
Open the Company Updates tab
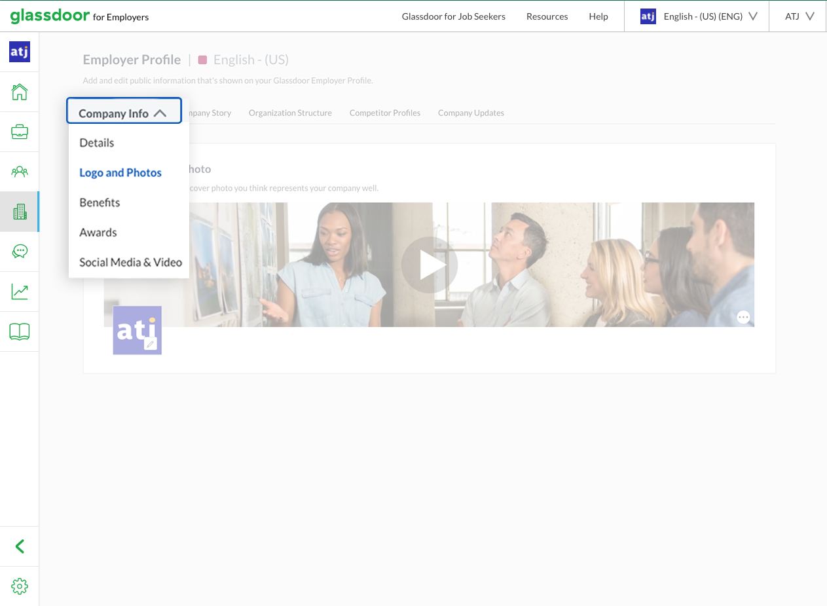click(471, 113)
